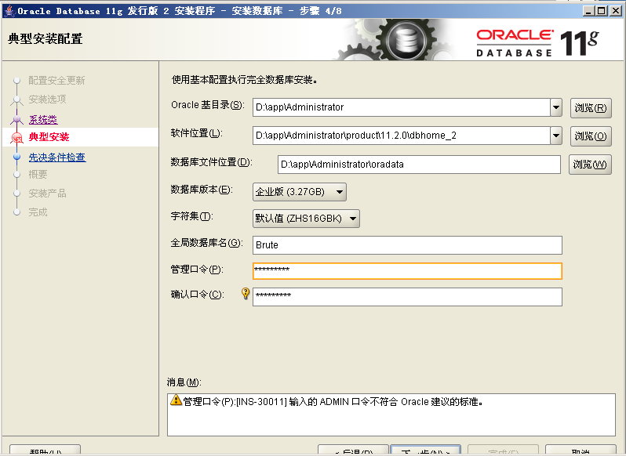This screenshot has height=456, width=626.
Task: Open the 软件位置 dropdown arrow
Action: pos(555,136)
